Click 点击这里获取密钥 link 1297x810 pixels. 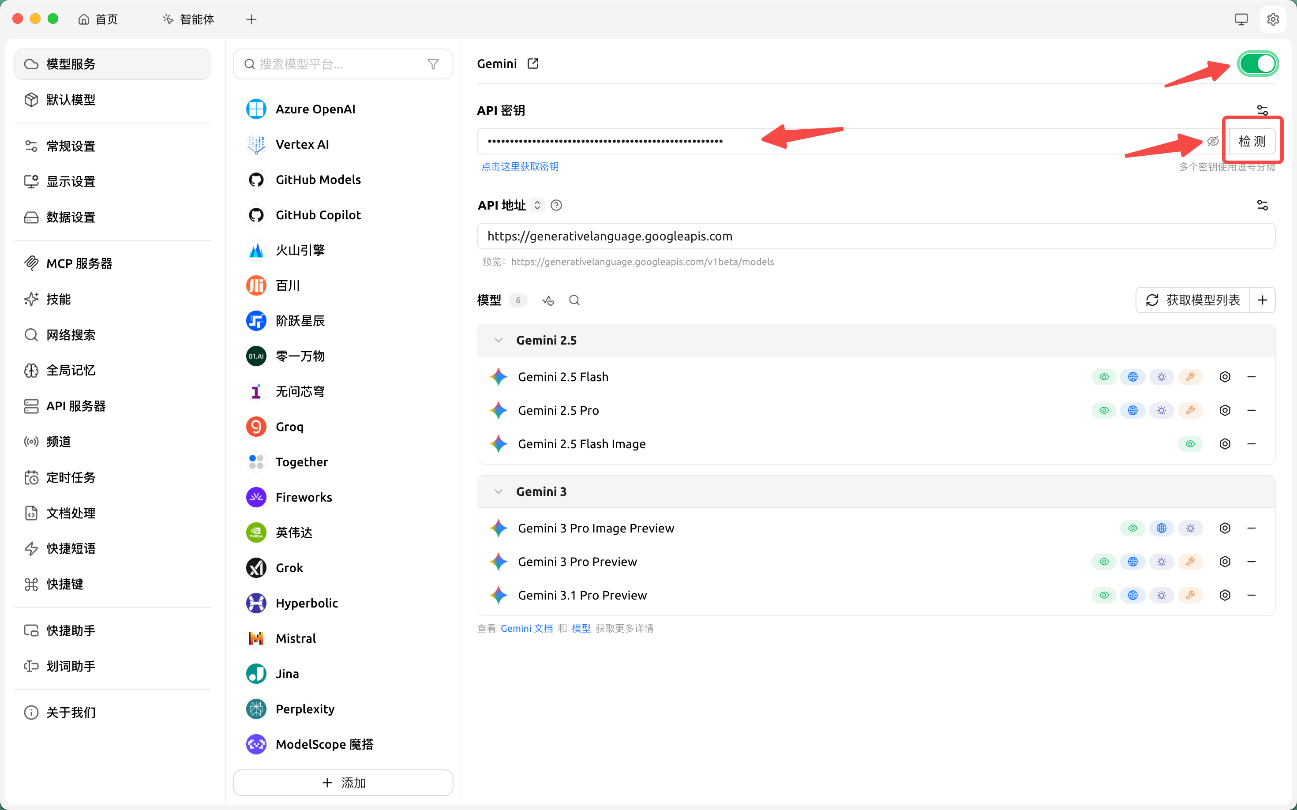click(520, 167)
